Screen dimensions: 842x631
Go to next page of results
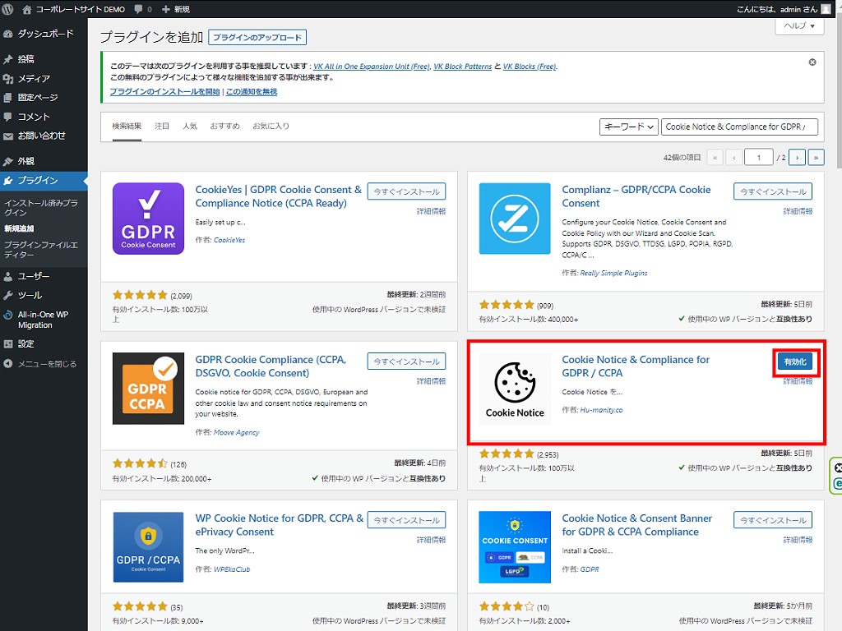pyautogui.click(x=796, y=157)
